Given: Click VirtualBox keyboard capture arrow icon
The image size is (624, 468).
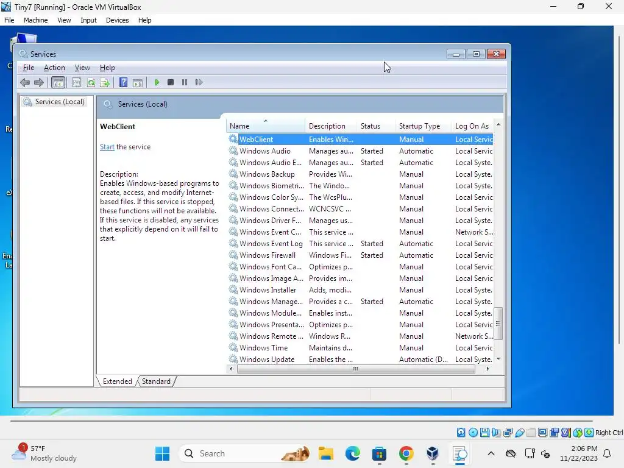Looking at the screenshot, I should [x=589, y=433].
